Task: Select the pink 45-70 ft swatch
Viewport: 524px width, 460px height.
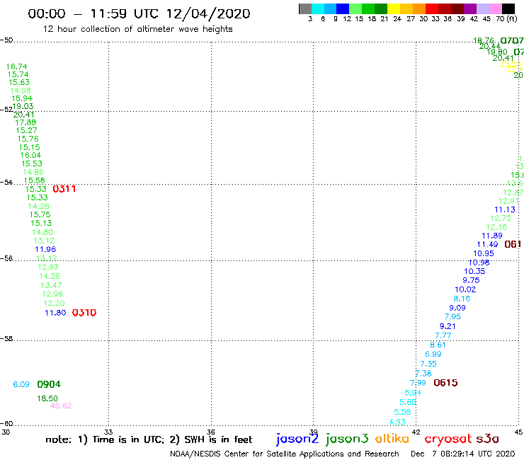Action: click(x=495, y=8)
